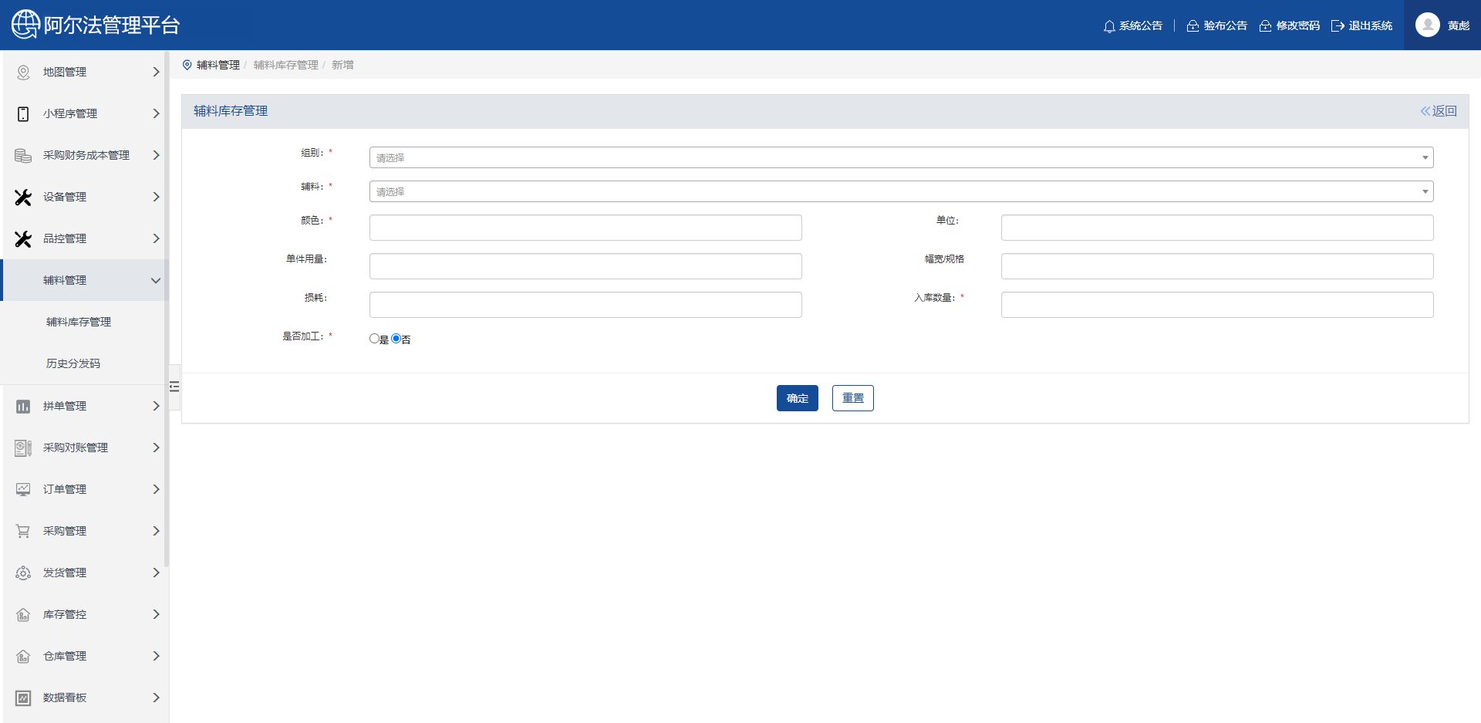Click into the 入库数量 input field
1481x723 pixels.
(1216, 305)
